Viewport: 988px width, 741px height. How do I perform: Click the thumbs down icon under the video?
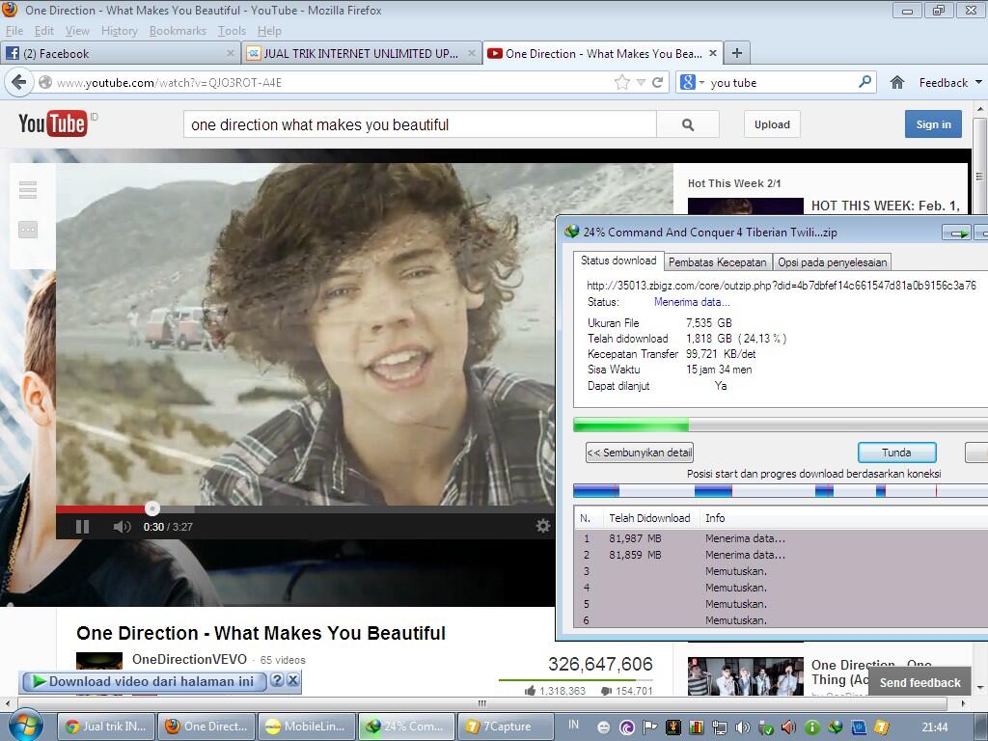tap(606, 691)
